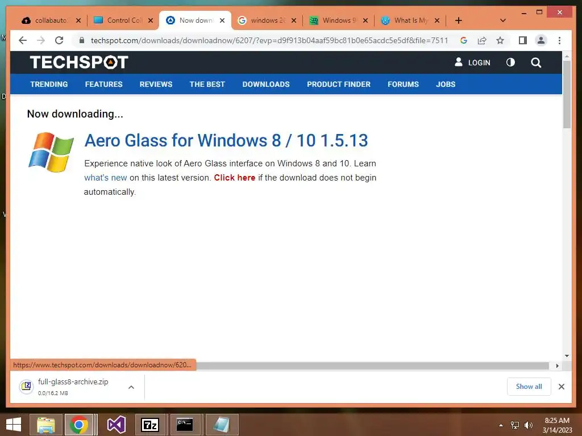
Task: Open the DOWNLOADS section
Action: coord(266,84)
